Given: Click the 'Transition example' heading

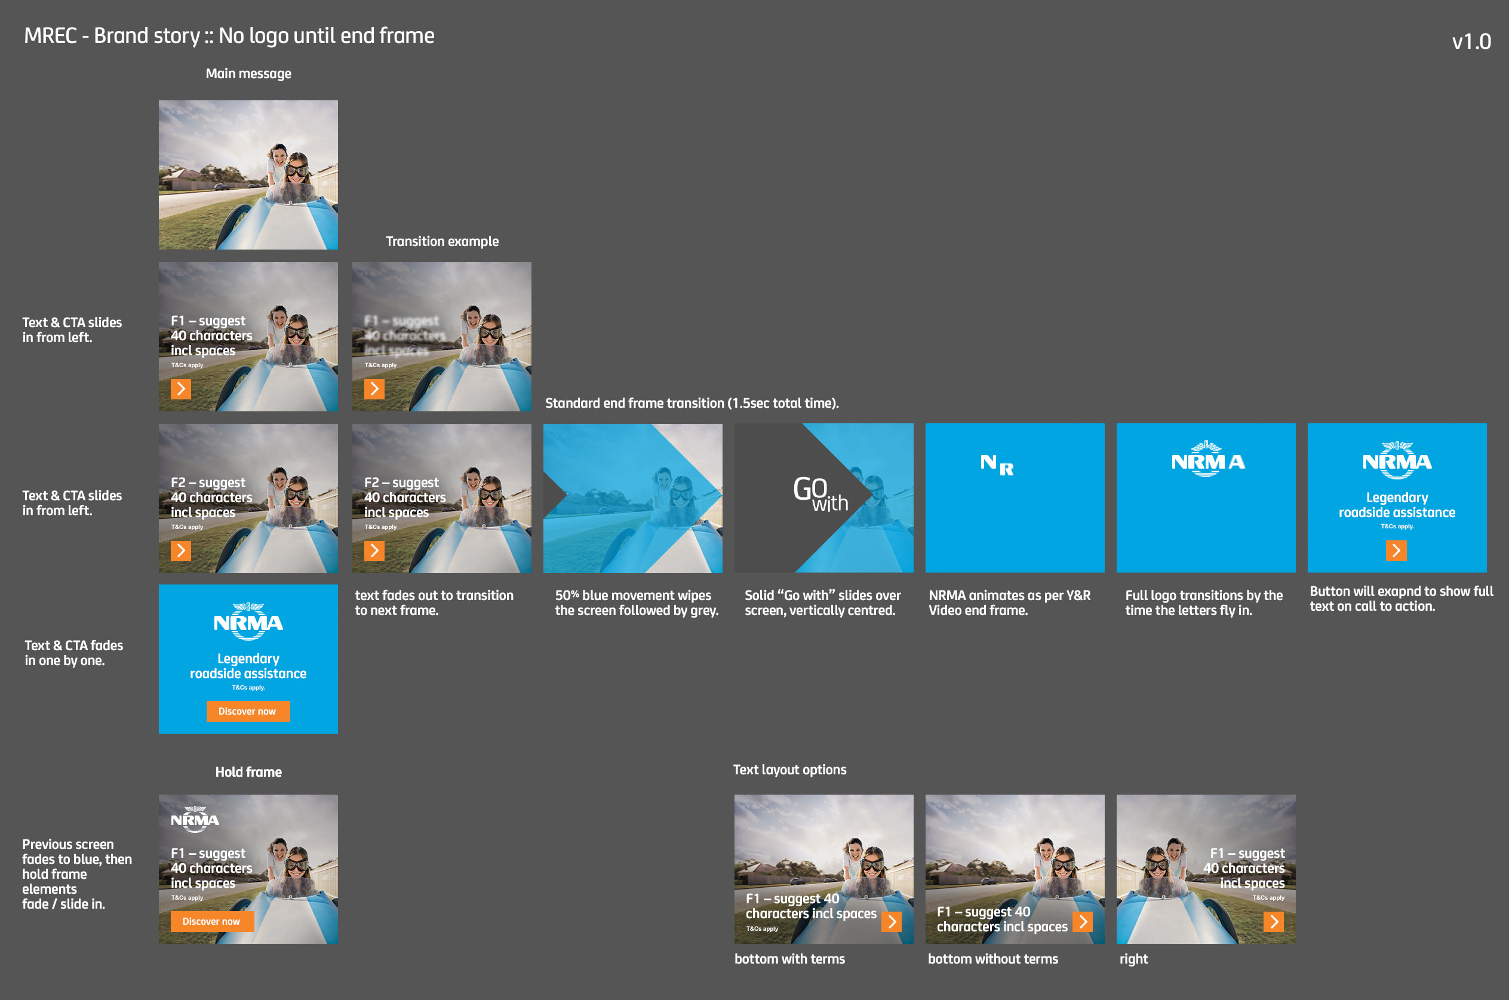Looking at the screenshot, I should pyautogui.click(x=442, y=242).
